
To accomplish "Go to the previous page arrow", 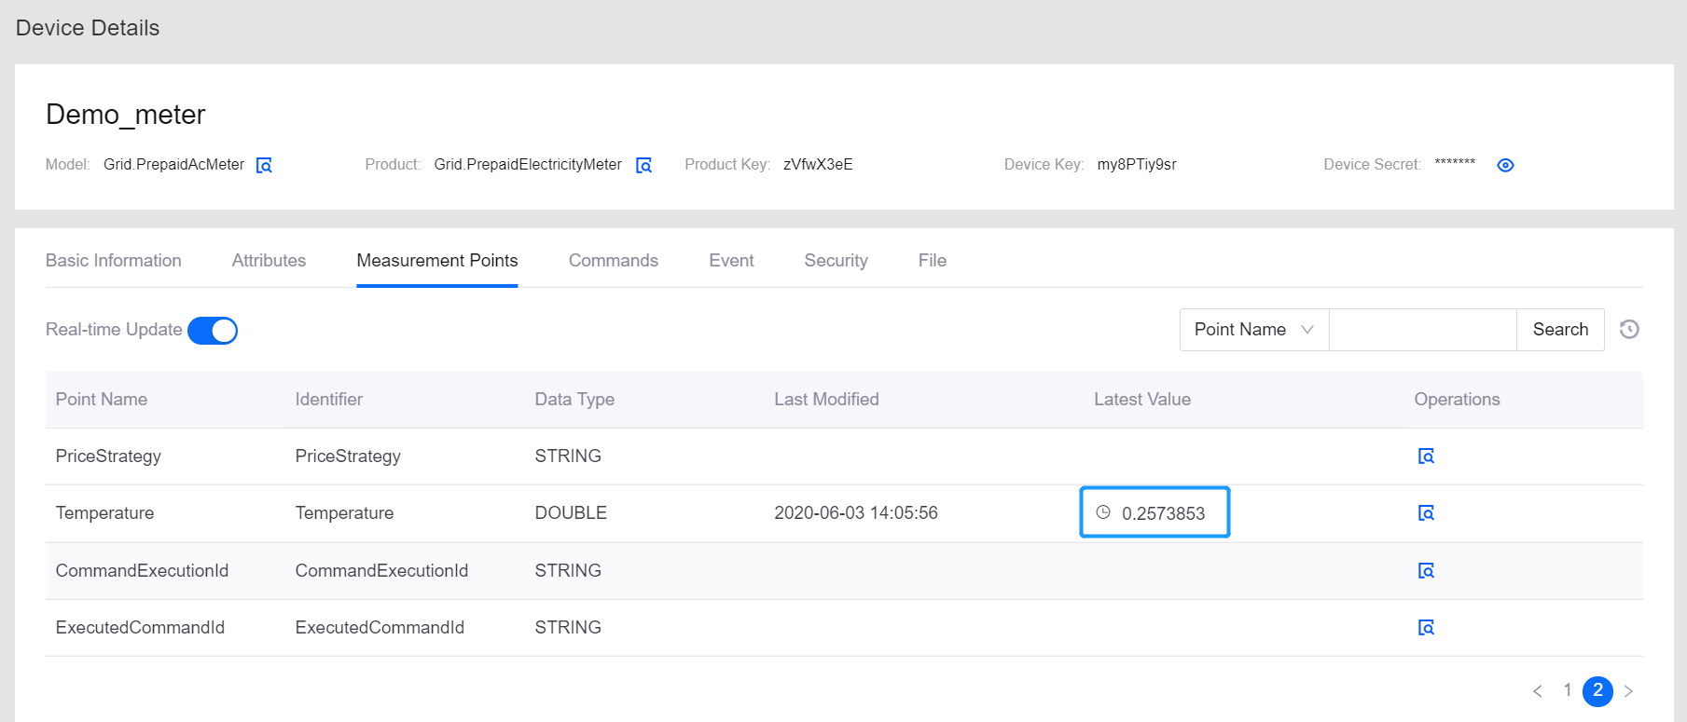I will point(1538,691).
